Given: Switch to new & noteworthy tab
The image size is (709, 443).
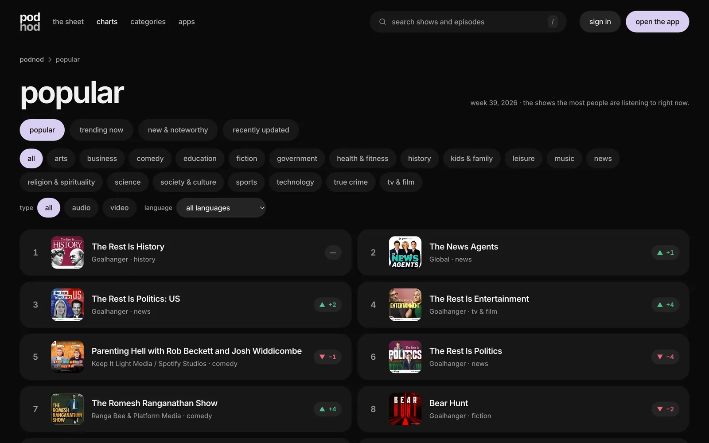Looking at the screenshot, I should 178,130.
